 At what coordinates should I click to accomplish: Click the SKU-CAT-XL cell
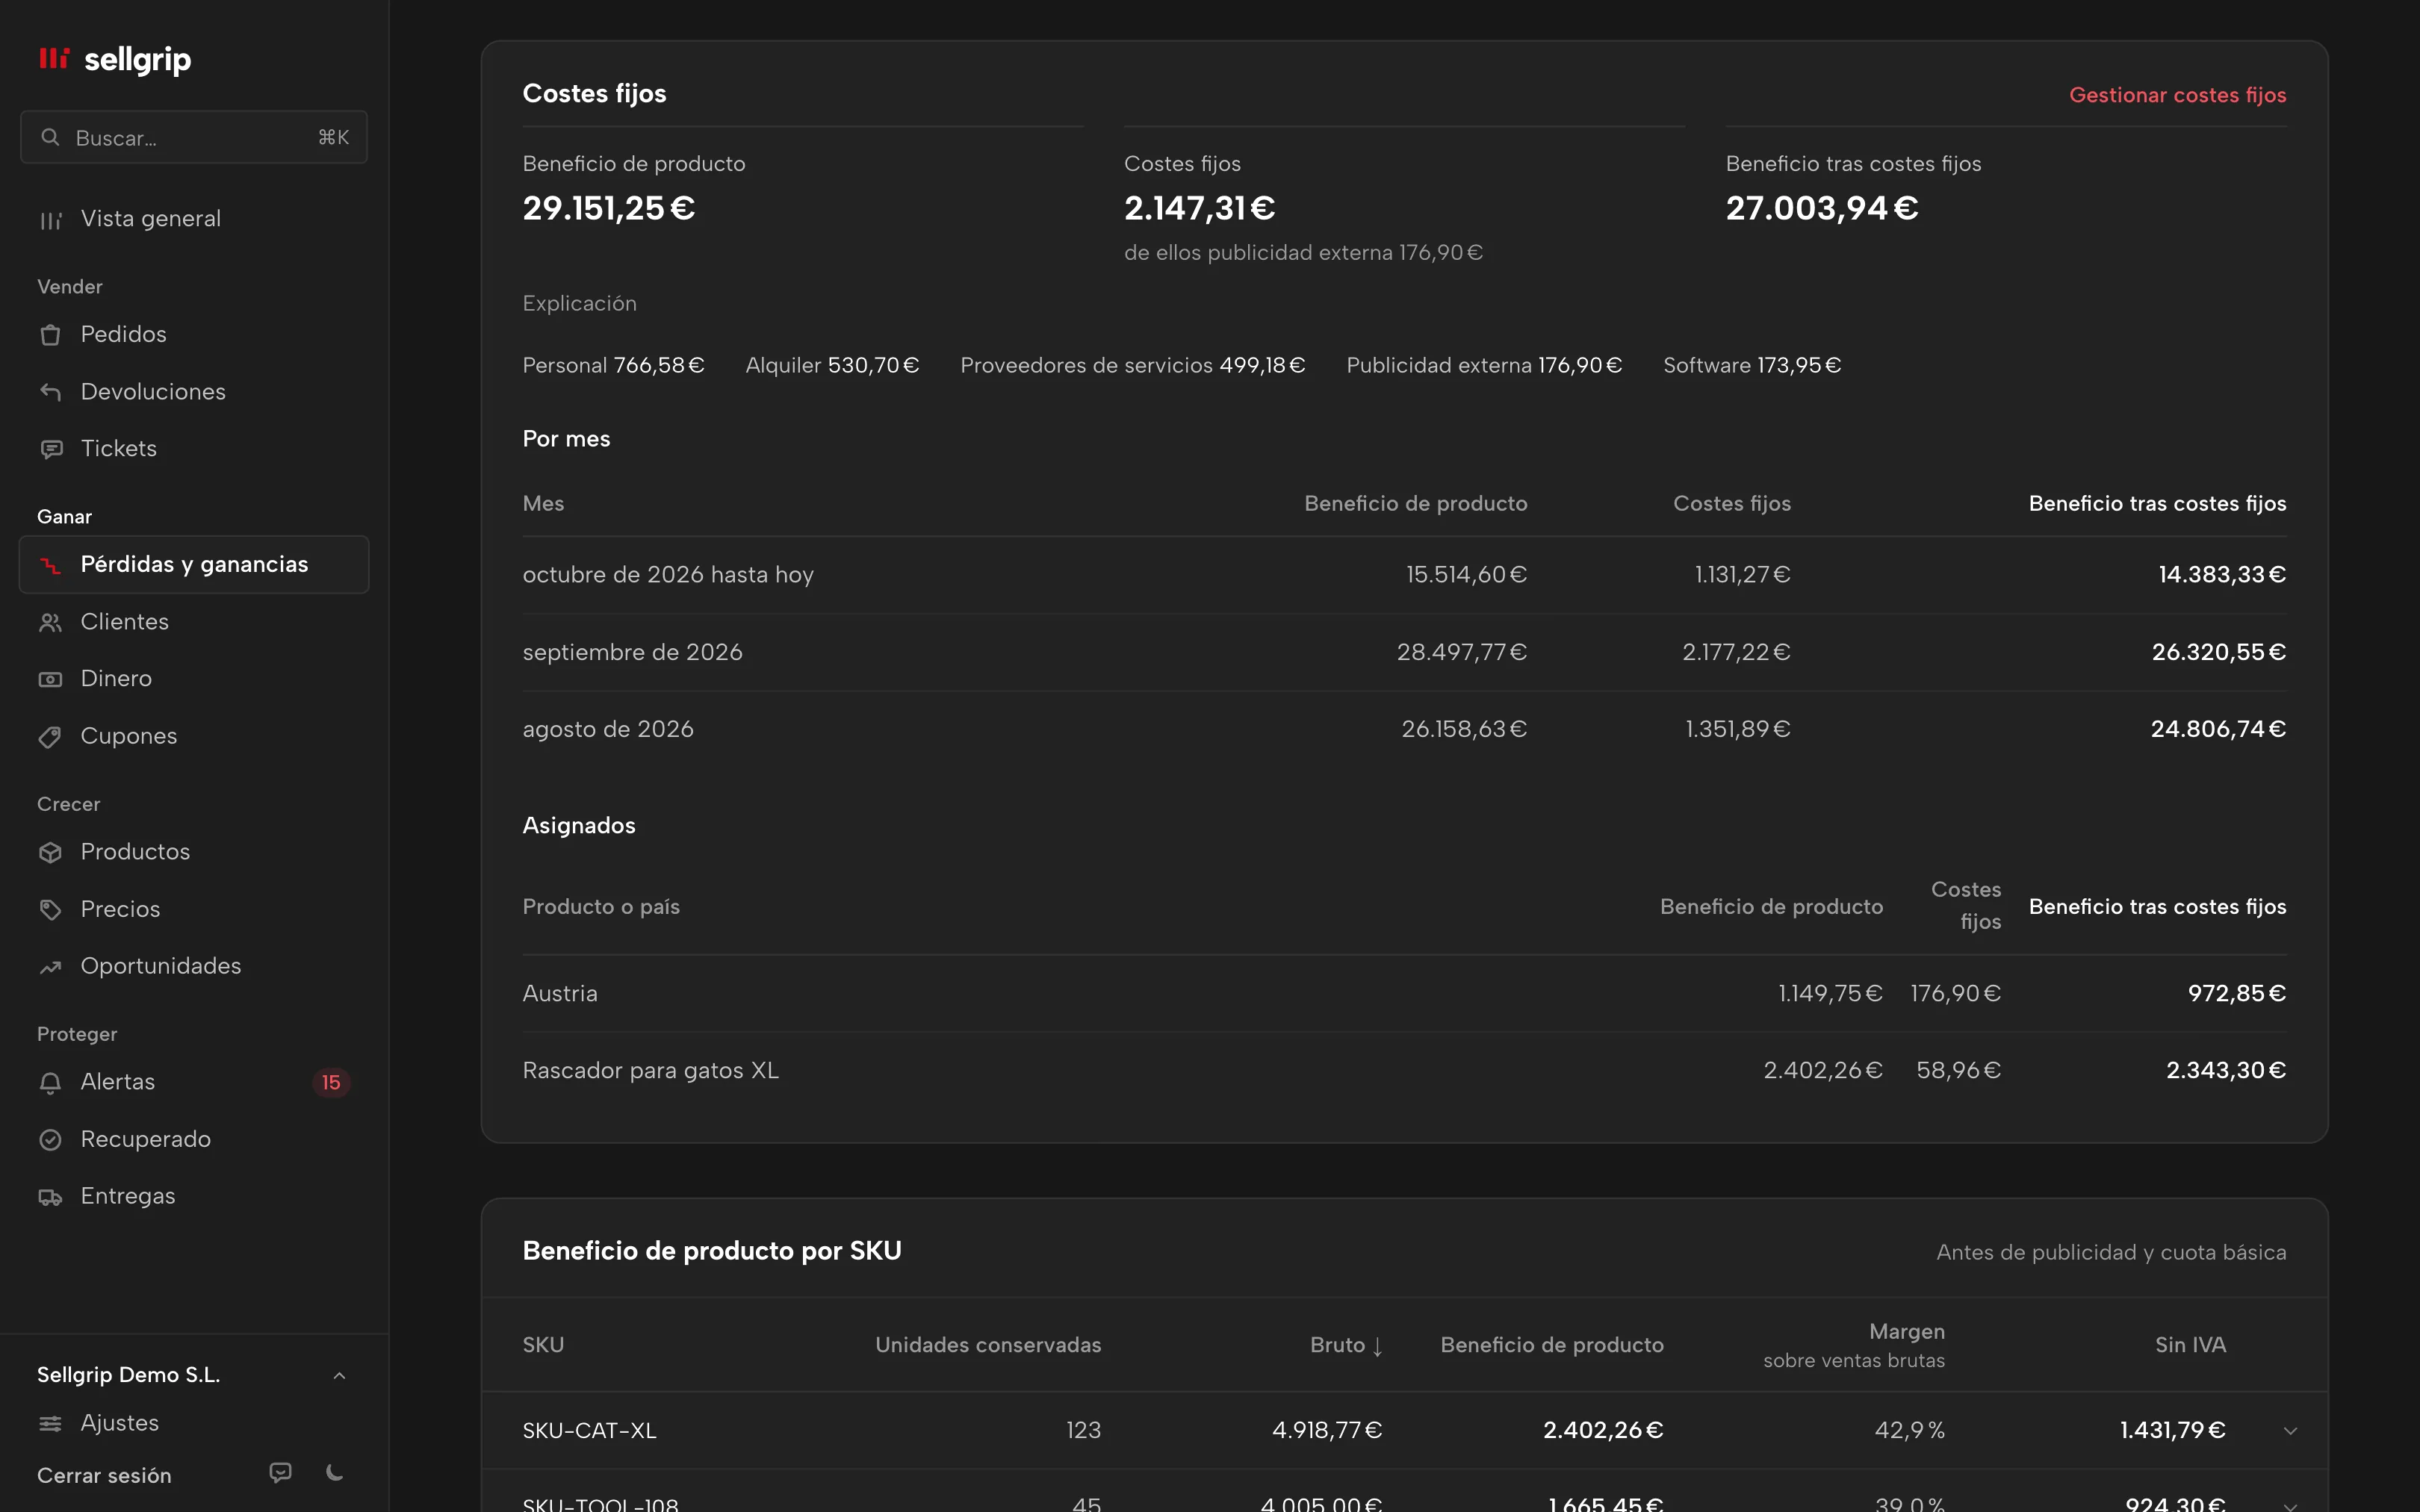(x=589, y=1431)
